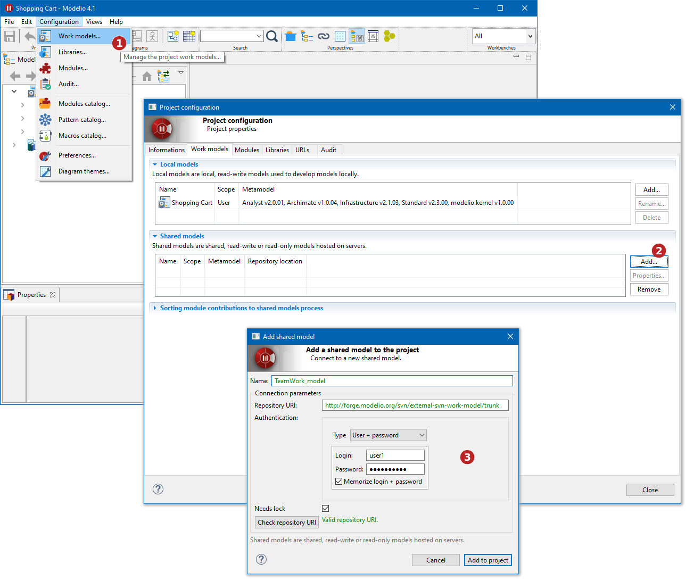Click the Pattern catalog snowflake icon
694x588 pixels.
tap(46, 120)
